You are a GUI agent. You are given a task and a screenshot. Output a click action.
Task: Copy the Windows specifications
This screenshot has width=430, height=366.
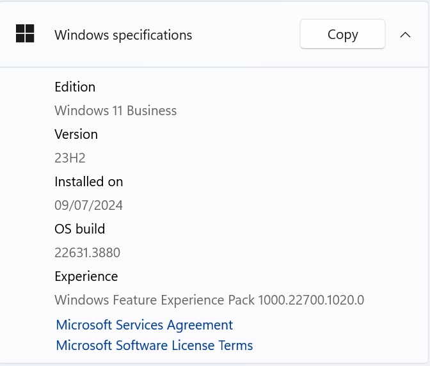coord(342,35)
